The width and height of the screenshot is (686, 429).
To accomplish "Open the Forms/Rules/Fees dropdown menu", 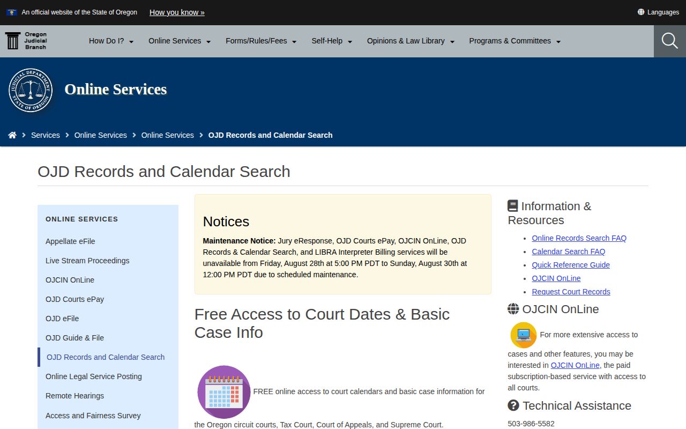I will coord(261,41).
